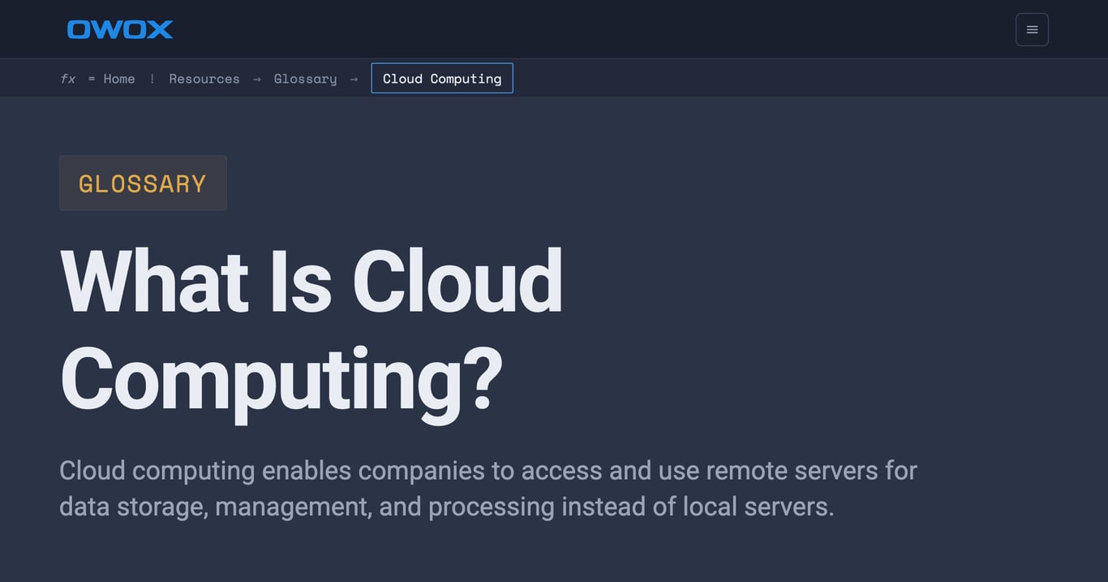Viewport: 1108px width, 582px height.
Task: Open Glossary breadcrumb link
Action: 305,79
